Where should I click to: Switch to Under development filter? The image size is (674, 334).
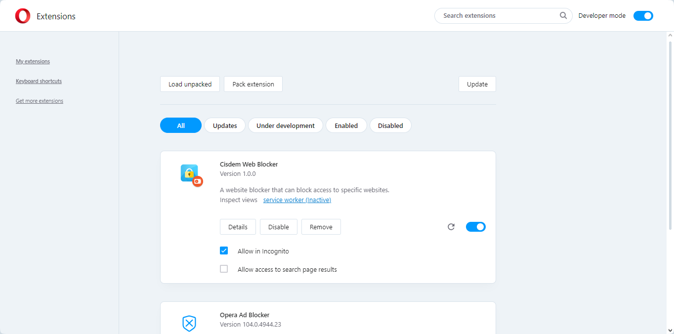point(285,125)
